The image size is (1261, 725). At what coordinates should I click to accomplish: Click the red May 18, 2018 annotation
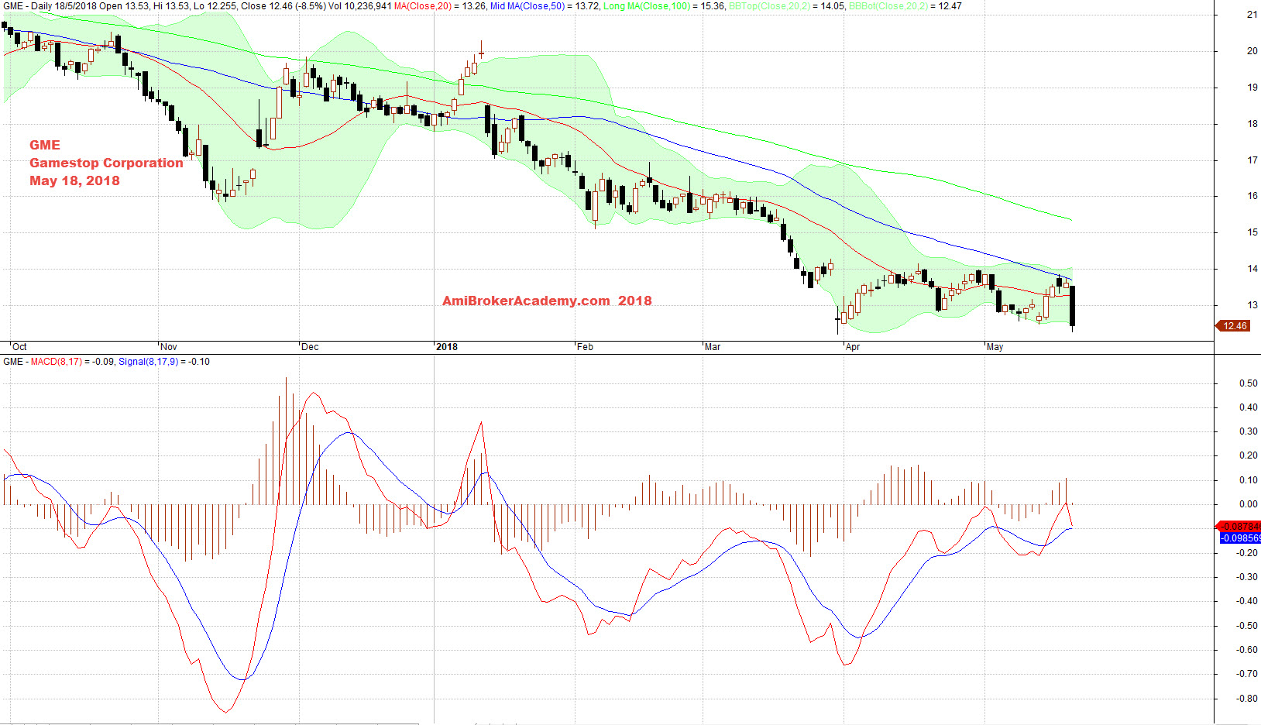74,180
